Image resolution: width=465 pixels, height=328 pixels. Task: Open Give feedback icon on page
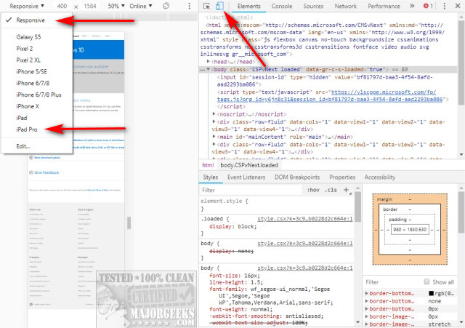pos(31,172)
